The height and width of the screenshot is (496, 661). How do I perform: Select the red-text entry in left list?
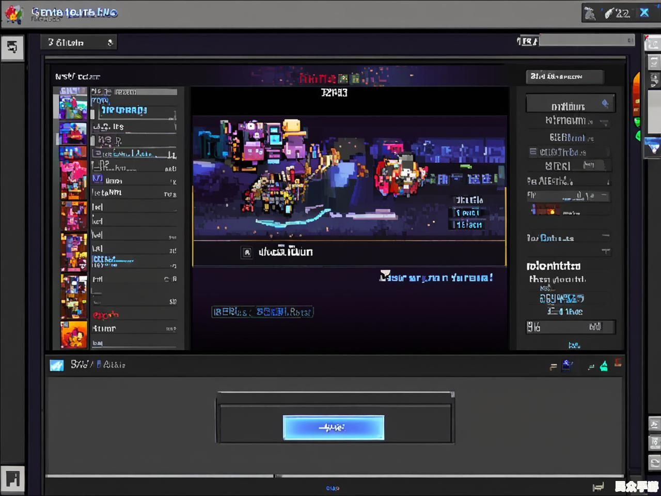click(x=106, y=315)
